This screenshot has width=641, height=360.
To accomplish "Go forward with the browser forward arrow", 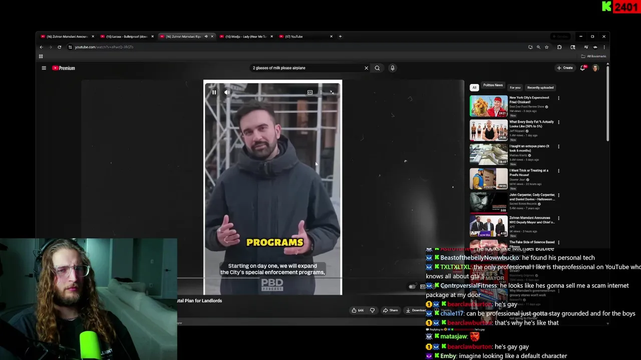I will 51,47.
